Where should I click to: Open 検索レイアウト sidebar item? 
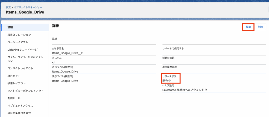click(17, 83)
